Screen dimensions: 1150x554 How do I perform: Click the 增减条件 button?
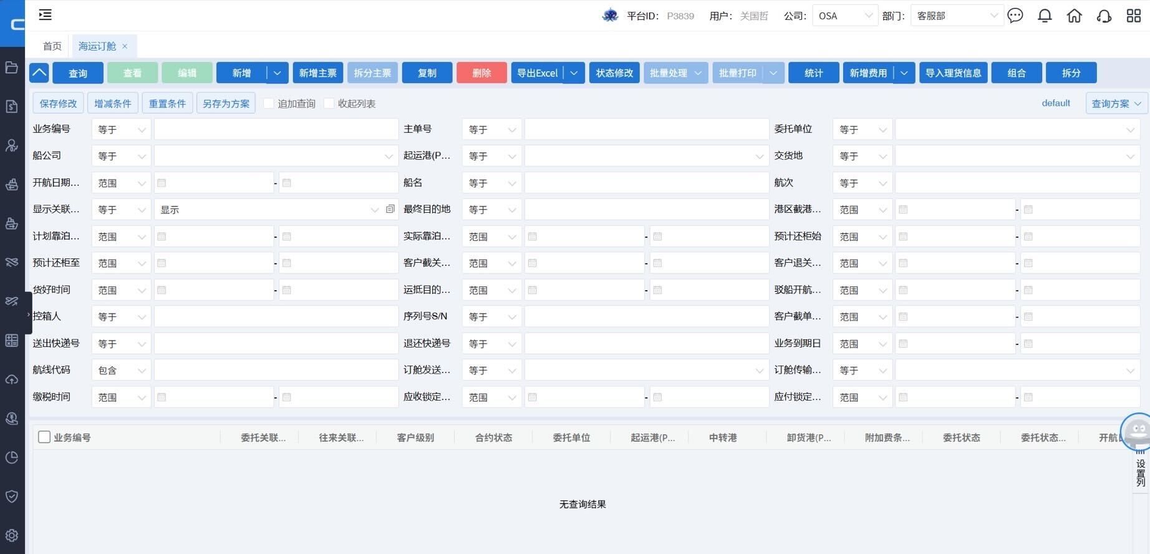[112, 104]
